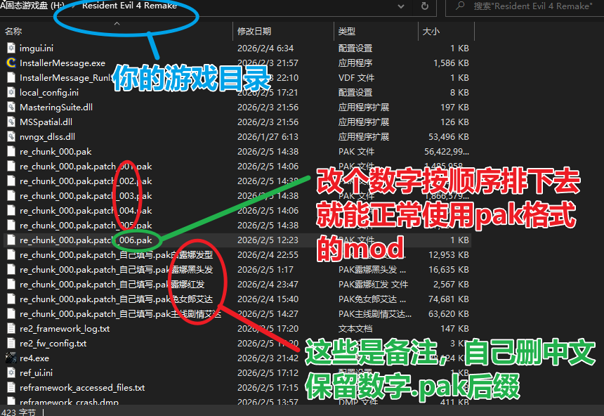The image size is (604, 416).
Task: Select the InstallerMessage.exe application icon
Action: tap(11, 63)
